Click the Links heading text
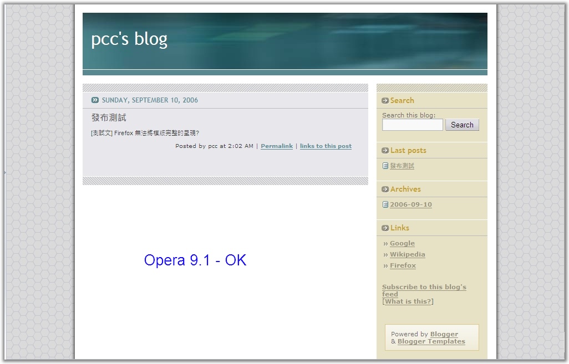 pos(399,228)
